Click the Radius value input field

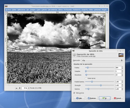point(118,68)
